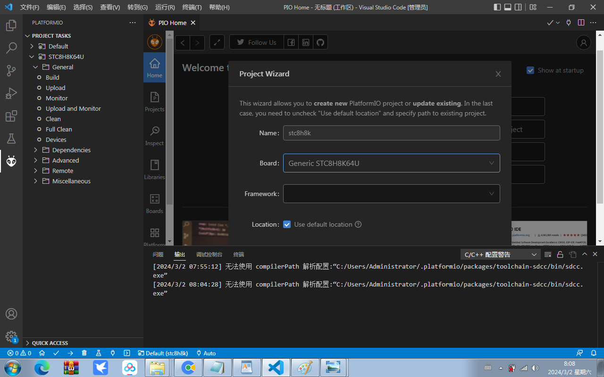Expand the Miscellaneous folder
Screen dimensions: 604x377
pos(35,181)
